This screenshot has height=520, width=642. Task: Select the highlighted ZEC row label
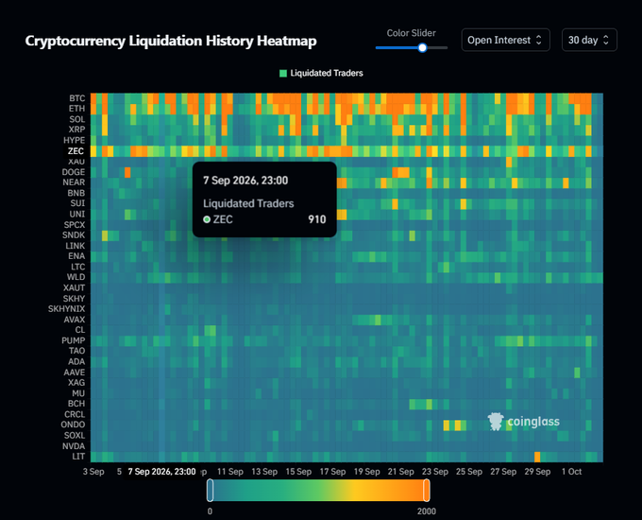click(76, 151)
